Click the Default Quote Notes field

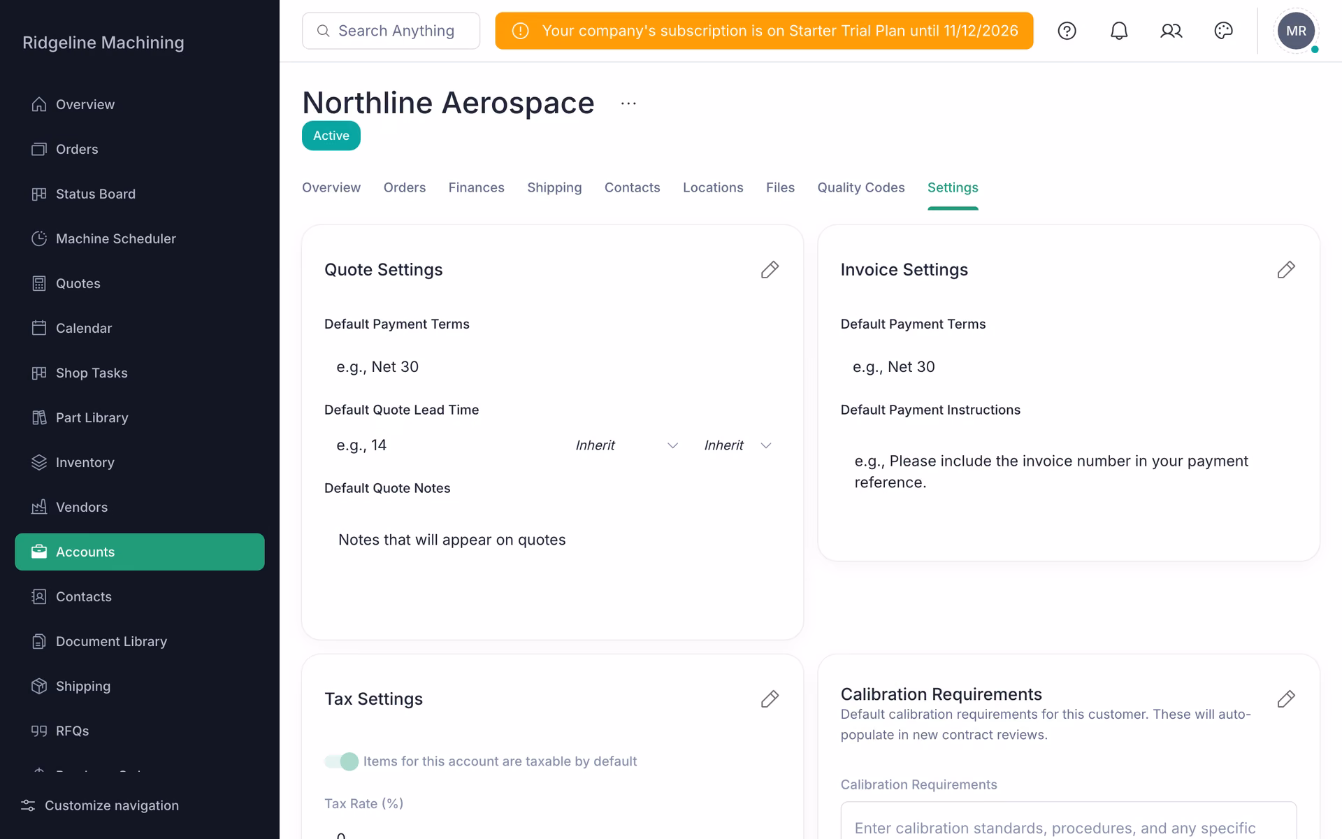552,559
